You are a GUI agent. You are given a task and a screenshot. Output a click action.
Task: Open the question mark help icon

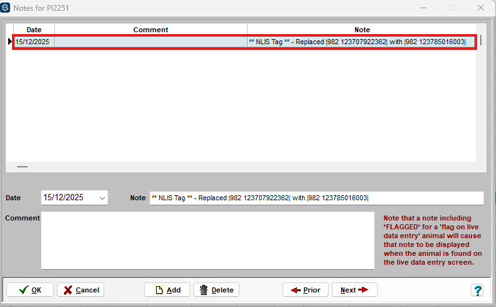coord(477,290)
